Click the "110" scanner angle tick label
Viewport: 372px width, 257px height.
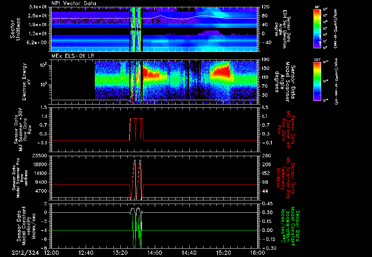(266, 77)
